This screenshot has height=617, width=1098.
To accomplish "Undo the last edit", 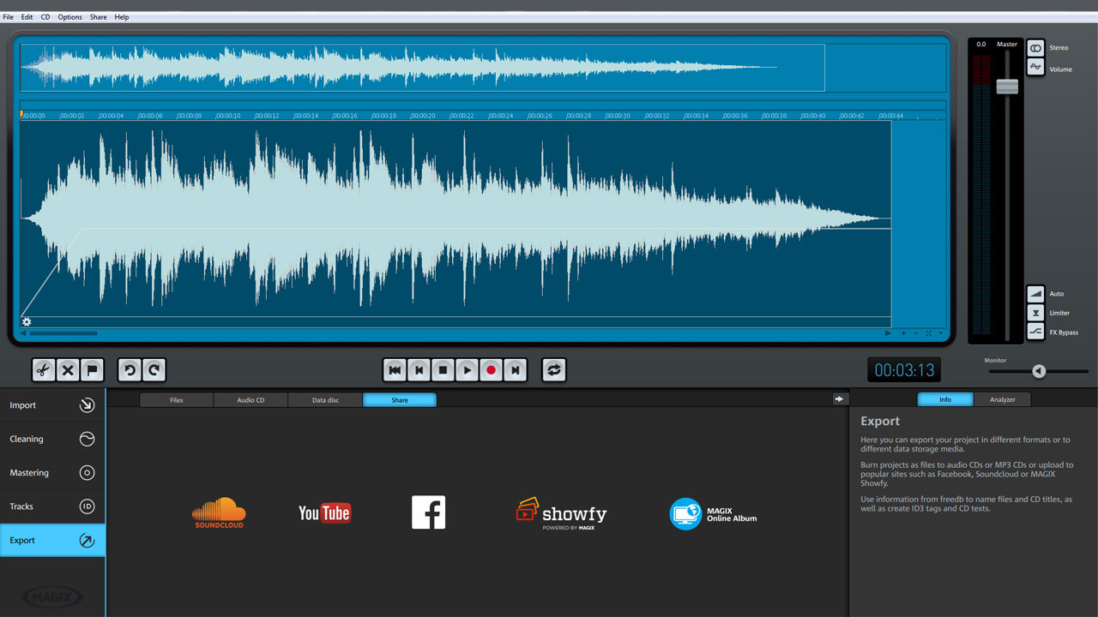I will tap(130, 370).
